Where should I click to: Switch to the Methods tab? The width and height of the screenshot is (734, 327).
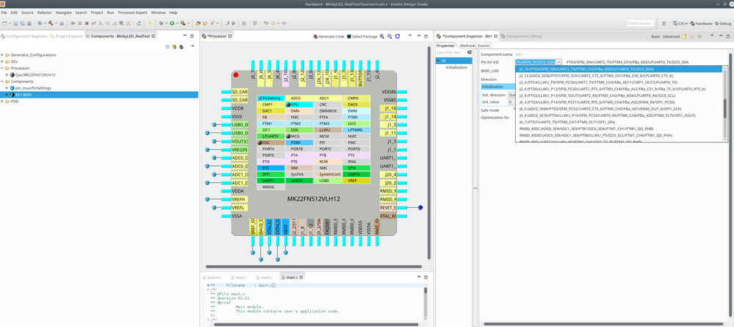point(467,46)
